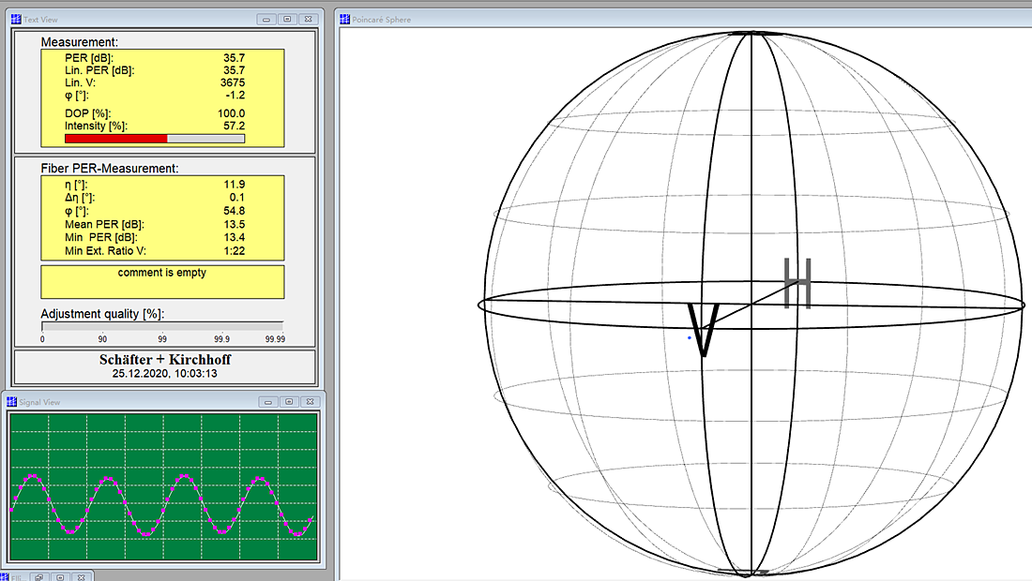Viewport: 1032px width, 581px height.
Task: Click the Poincaré Sphere window icon
Action: (344, 19)
